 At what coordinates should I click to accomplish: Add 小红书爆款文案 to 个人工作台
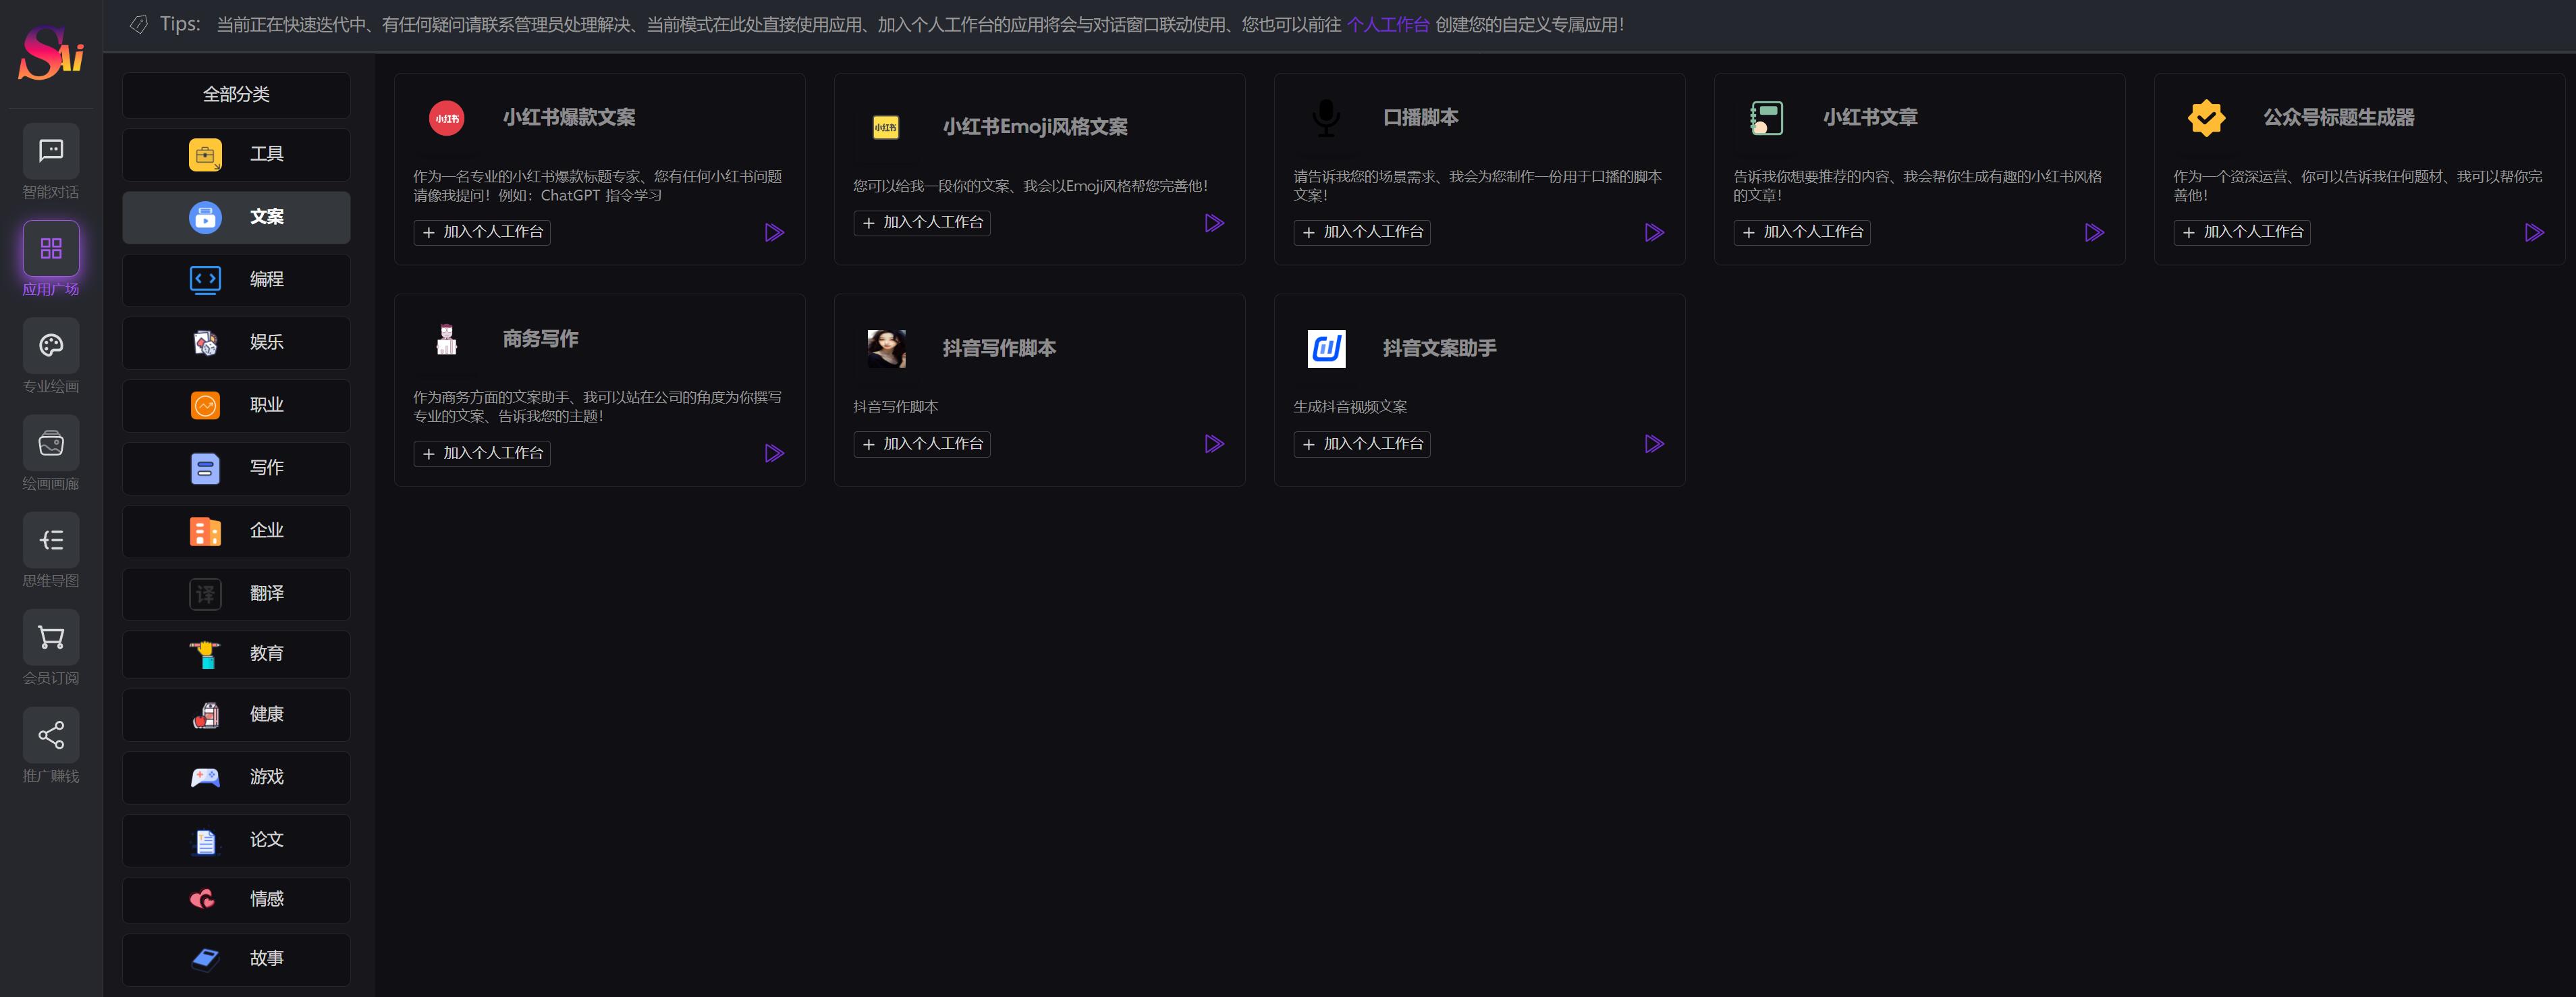tap(482, 232)
